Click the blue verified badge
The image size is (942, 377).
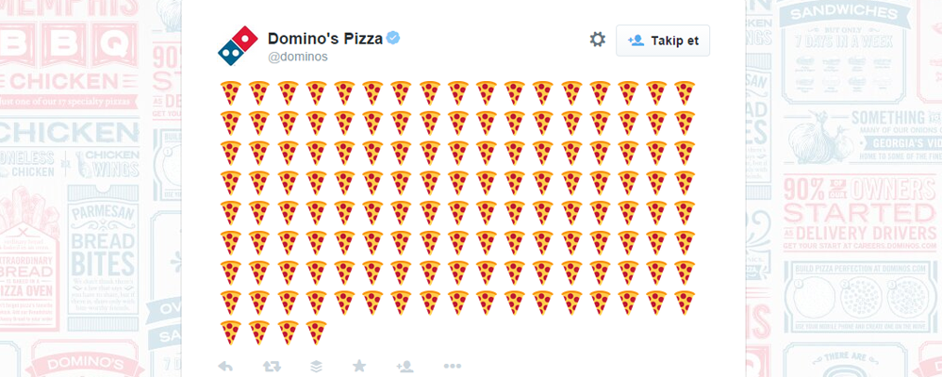point(392,39)
